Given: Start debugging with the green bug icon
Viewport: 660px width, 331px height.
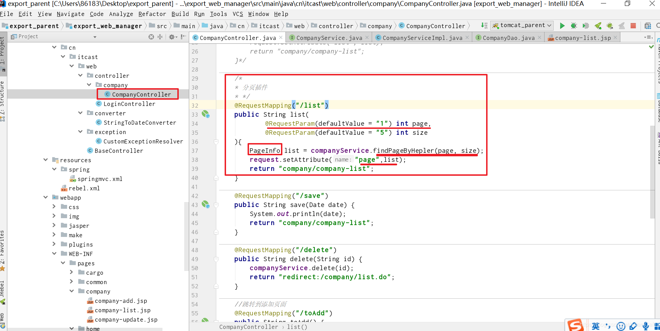Looking at the screenshot, I should pos(574,26).
